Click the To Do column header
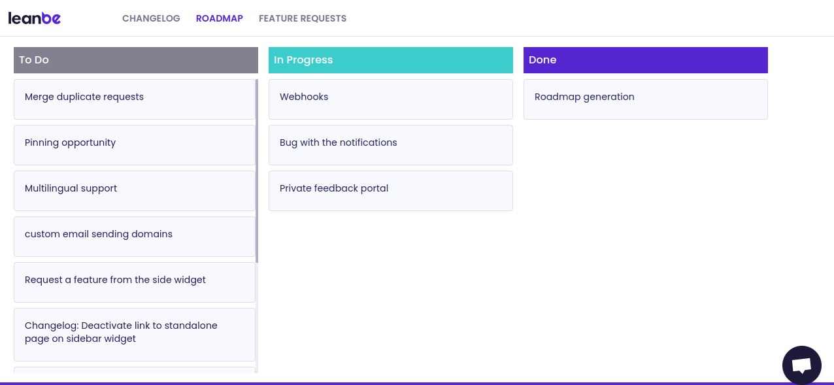Screen dimensions: 834x385 click(x=136, y=60)
